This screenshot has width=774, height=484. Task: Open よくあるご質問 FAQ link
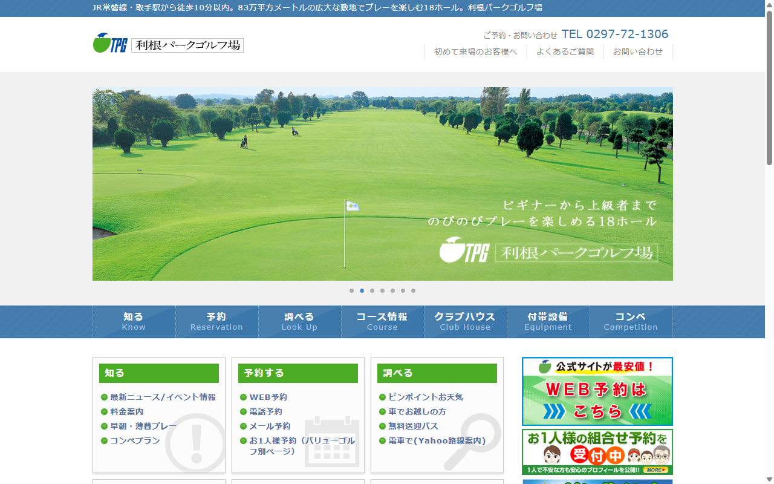click(x=565, y=52)
